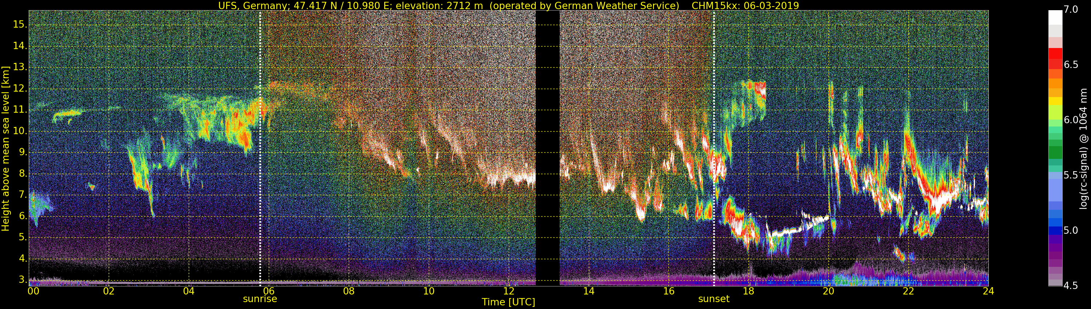The image size is (1091, 309).
Task: Click the '10.' height axis tick label
Action: [20, 131]
